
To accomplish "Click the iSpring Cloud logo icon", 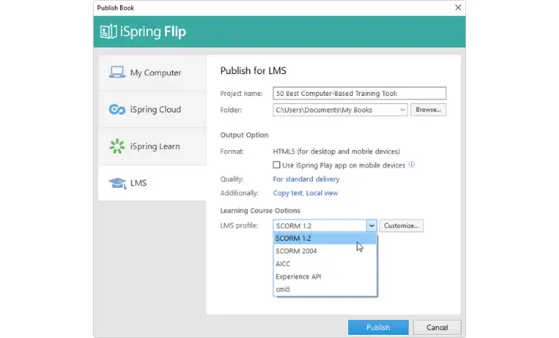I will coord(117,109).
